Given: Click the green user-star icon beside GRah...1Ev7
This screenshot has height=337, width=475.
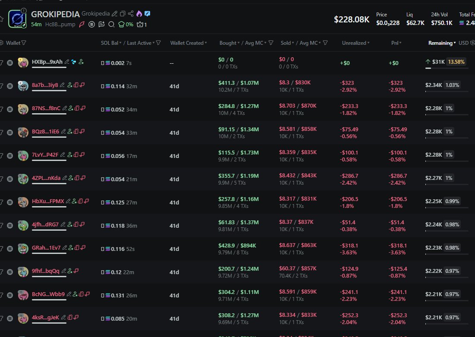Looking at the screenshot, I should (x=71, y=247).
